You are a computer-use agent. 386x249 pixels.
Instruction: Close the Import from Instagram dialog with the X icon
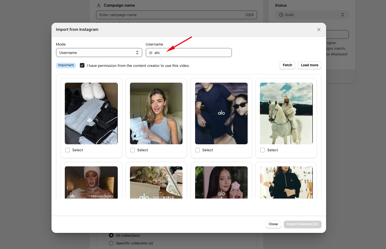319,29
